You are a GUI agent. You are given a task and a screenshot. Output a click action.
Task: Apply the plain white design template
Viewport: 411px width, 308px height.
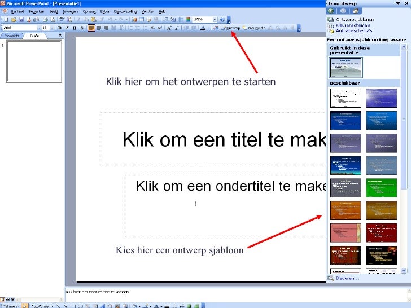coord(346,98)
